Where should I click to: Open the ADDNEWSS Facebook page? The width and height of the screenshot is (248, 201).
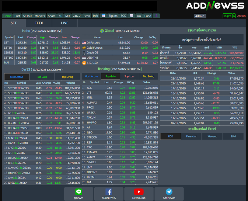[x=109, y=194]
